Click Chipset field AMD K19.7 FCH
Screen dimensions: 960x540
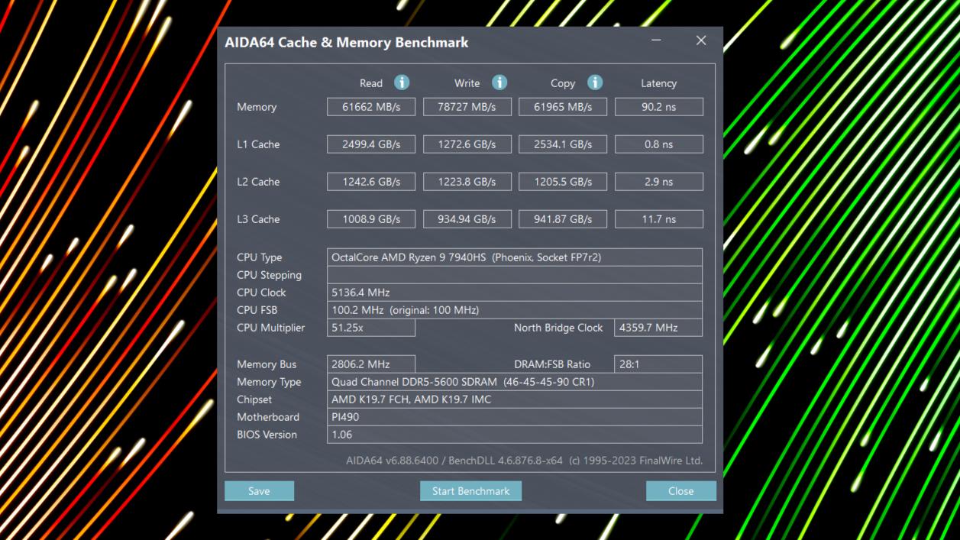[515, 399]
